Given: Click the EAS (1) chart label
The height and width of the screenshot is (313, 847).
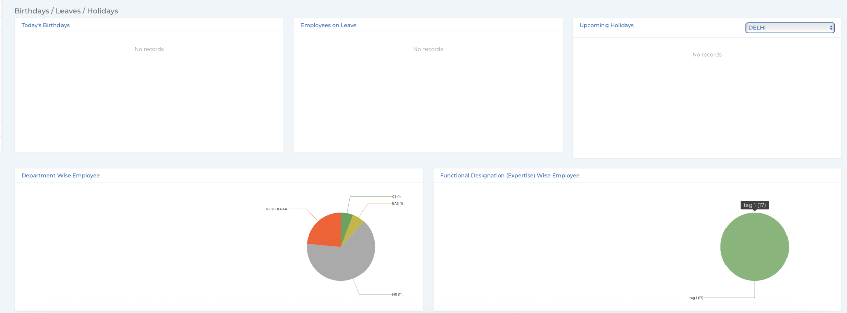Looking at the screenshot, I should [x=397, y=204].
